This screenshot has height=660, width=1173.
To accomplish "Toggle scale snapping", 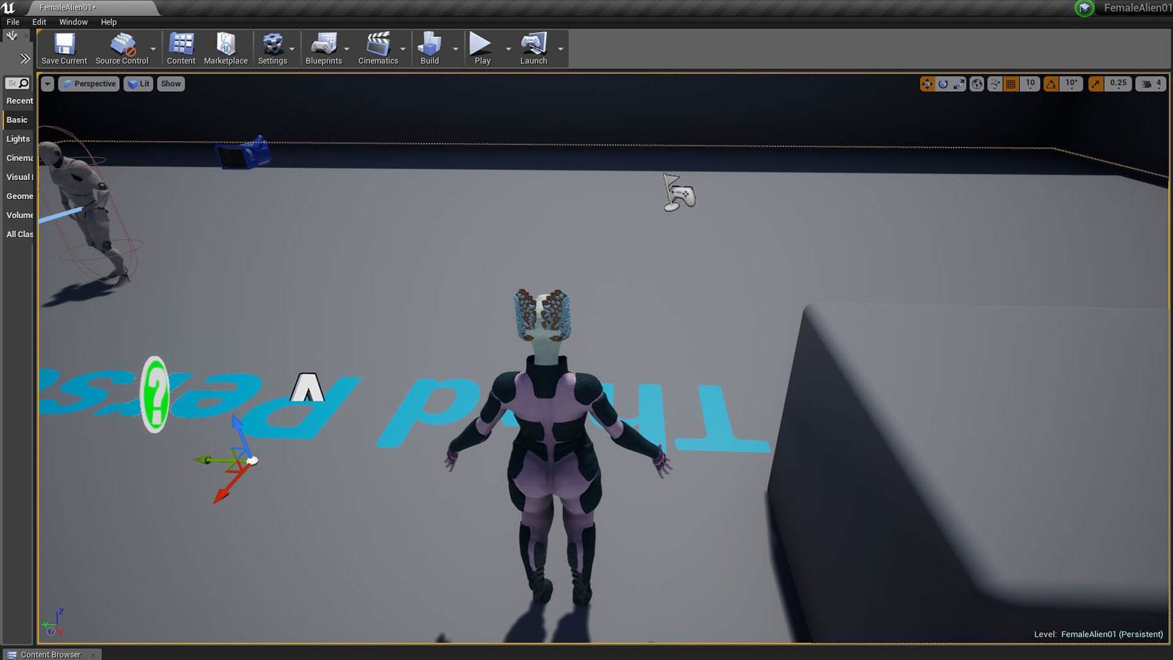I will pos(1096,84).
